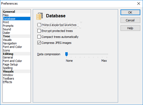Screen dimensions: 143x105
Task: Select Font and Color under Tree
Action: (17, 47)
